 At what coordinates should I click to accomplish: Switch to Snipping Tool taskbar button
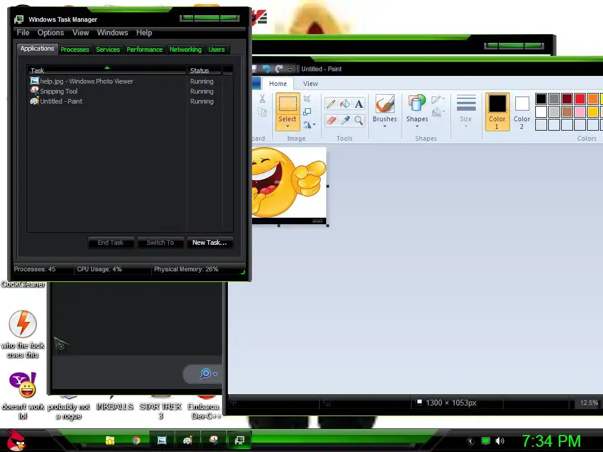[213, 440]
